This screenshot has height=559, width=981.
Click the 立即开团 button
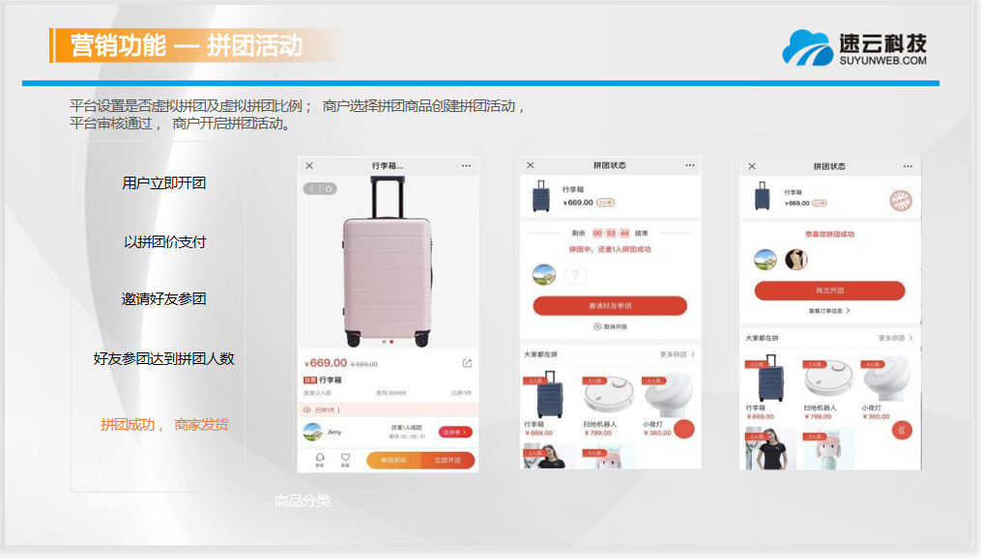click(447, 461)
